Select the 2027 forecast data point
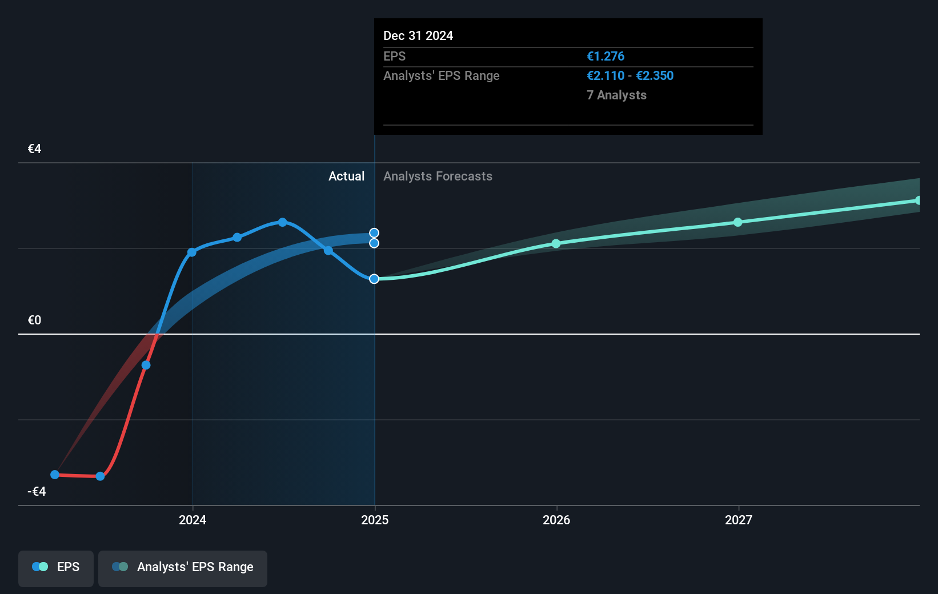This screenshot has width=938, height=594. click(738, 222)
